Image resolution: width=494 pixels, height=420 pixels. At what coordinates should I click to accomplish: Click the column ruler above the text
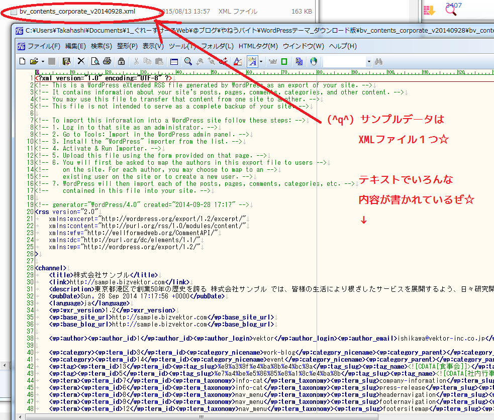(x=264, y=72)
